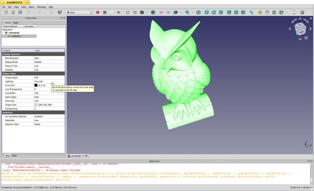Toggle the Selectable property value
This screenshot has width=314, height=191.
[49, 120]
